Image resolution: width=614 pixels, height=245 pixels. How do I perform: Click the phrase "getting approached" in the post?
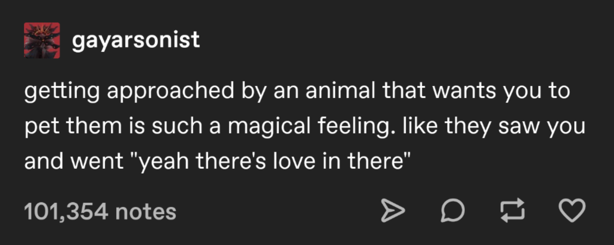(129, 90)
